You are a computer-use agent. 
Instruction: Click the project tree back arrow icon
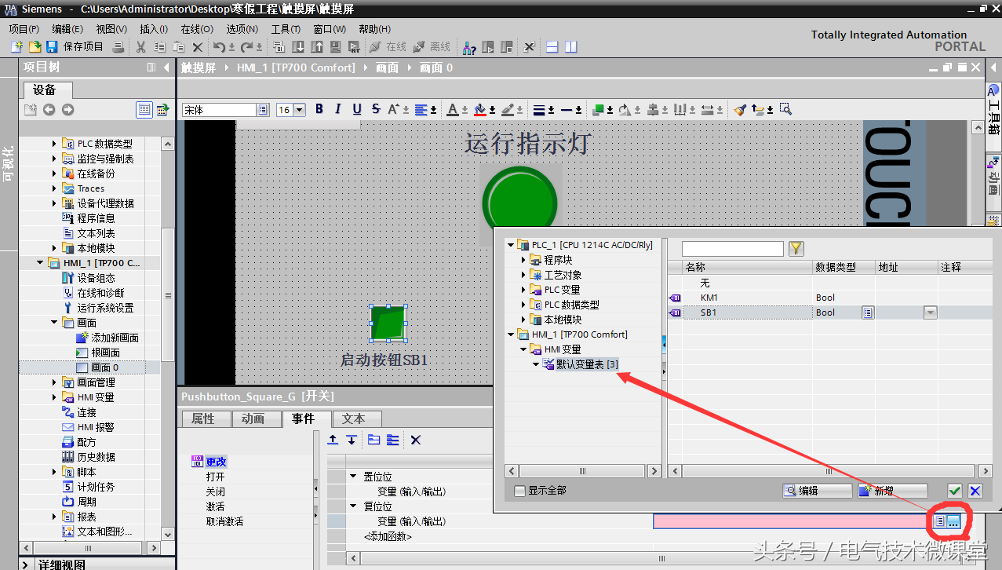(49, 110)
